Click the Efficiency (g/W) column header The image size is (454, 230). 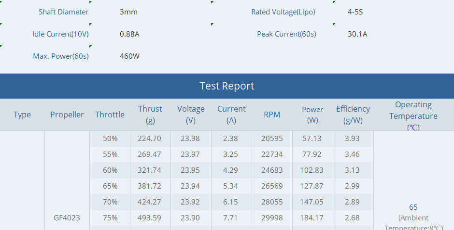click(353, 115)
